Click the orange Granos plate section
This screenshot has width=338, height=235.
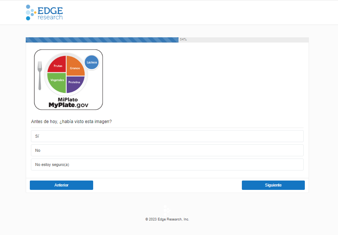pyautogui.click(x=75, y=66)
